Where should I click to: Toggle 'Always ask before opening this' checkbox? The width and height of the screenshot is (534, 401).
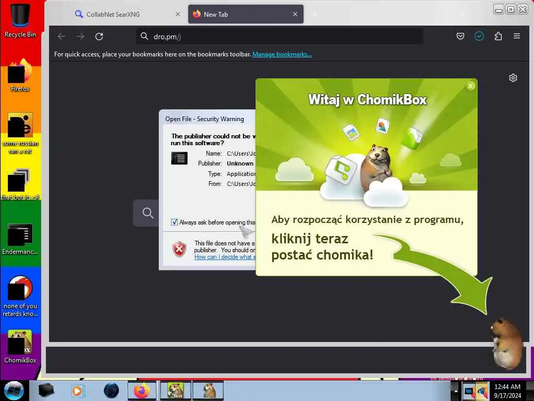pos(174,222)
